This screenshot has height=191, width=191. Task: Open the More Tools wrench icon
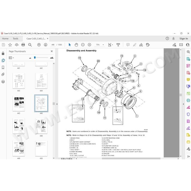coord(188,149)
